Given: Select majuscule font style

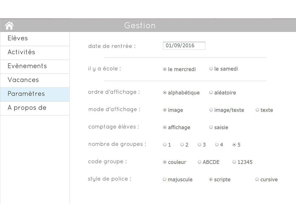Looking at the screenshot, I should coord(165,179).
